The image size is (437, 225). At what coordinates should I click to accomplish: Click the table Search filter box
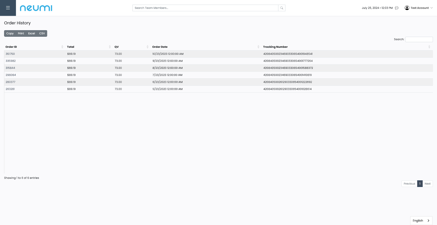419,39
